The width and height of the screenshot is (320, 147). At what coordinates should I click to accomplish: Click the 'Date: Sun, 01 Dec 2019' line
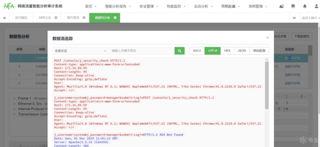tap(86, 138)
